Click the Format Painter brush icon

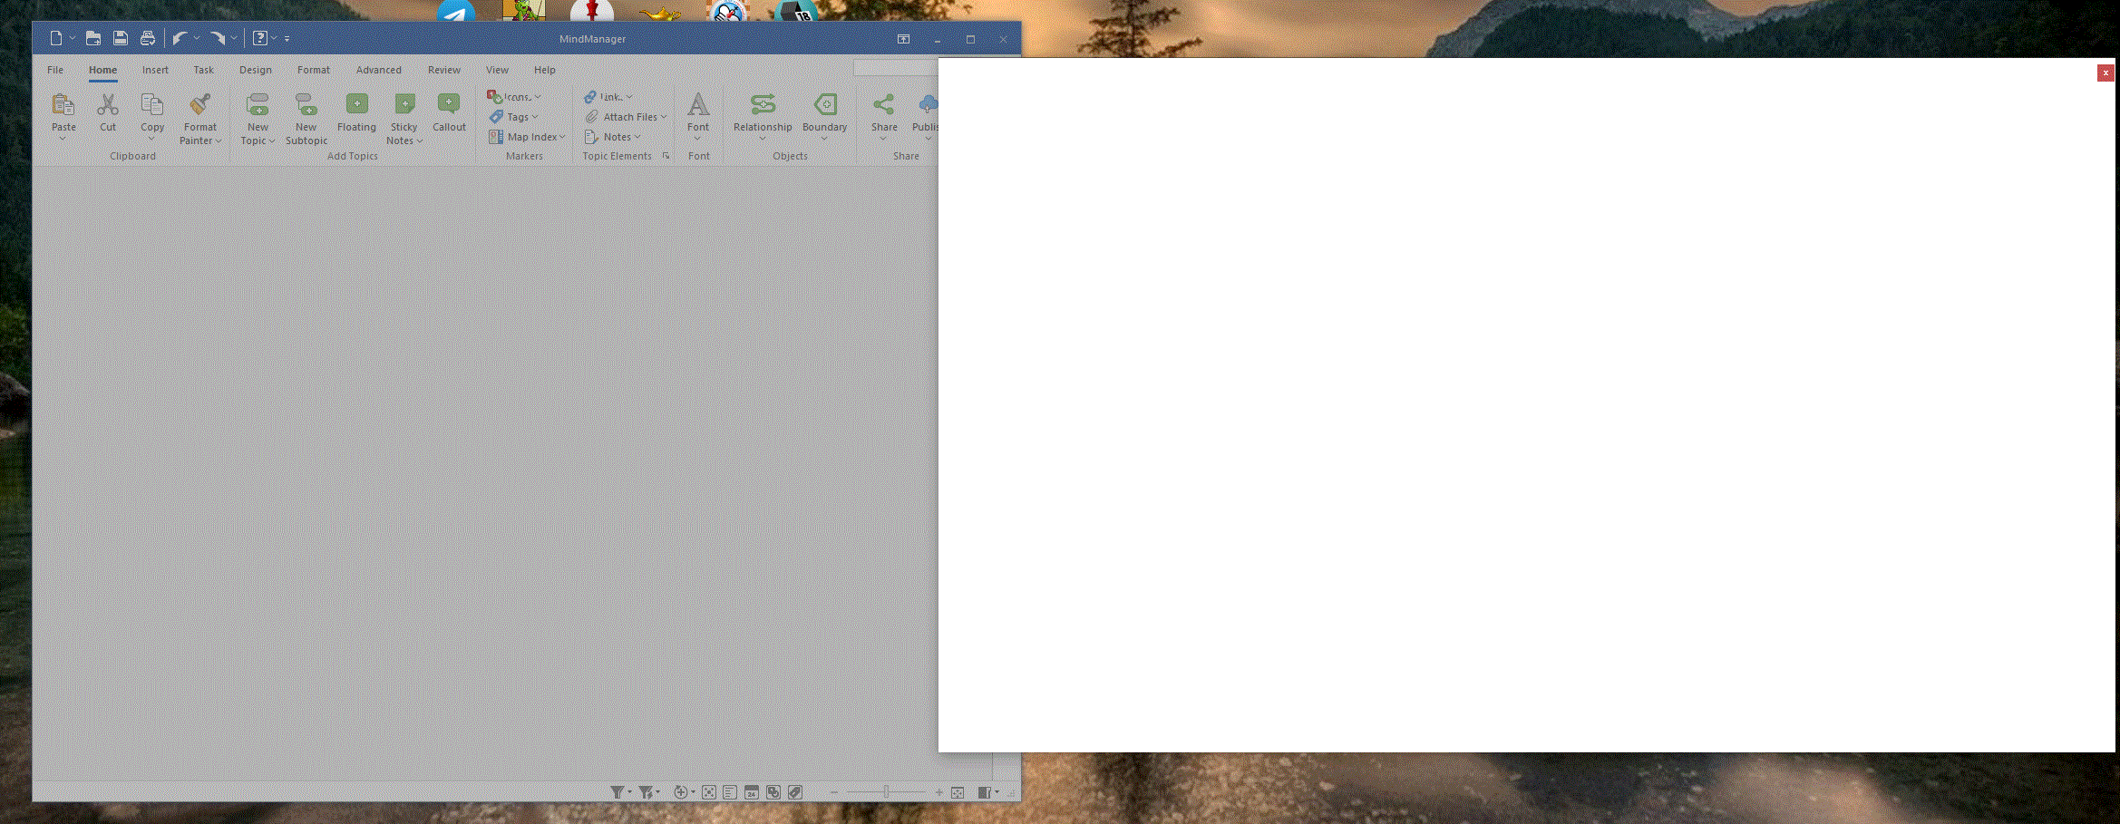pyautogui.click(x=200, y=105)
